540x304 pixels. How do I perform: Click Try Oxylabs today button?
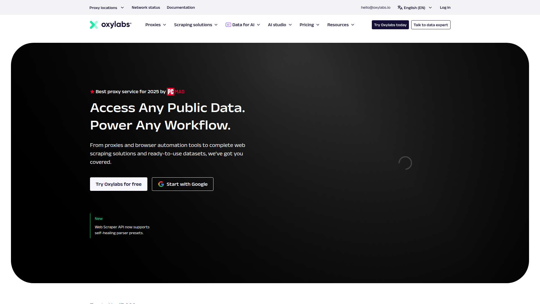390,25
